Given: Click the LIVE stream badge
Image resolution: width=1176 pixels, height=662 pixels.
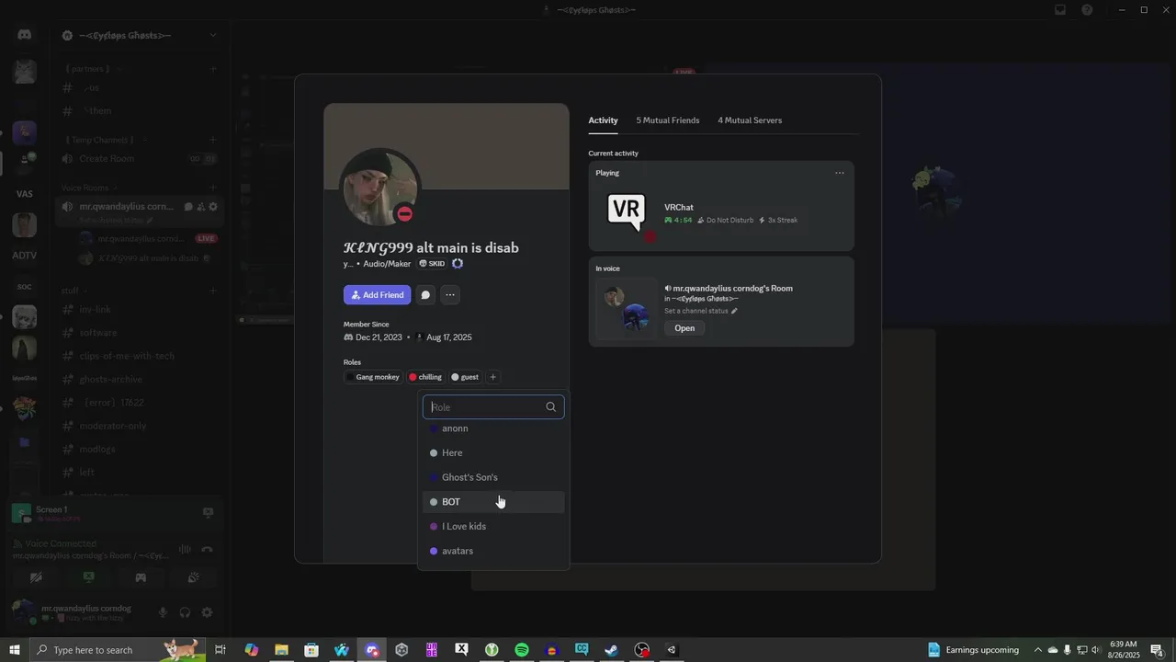Looking at the screenshot, I should click(207, 238).
